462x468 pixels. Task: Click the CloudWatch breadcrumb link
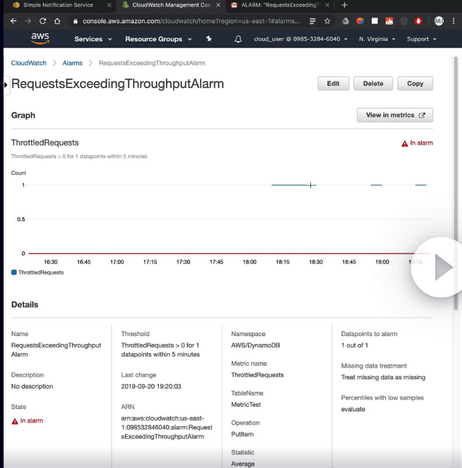point(29,63)
